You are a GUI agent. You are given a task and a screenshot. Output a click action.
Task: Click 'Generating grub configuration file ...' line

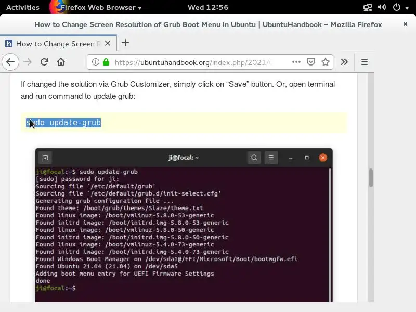[x=105, y=201]
